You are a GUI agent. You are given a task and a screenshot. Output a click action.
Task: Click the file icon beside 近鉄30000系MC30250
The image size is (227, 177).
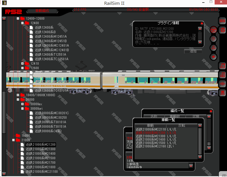31,118
